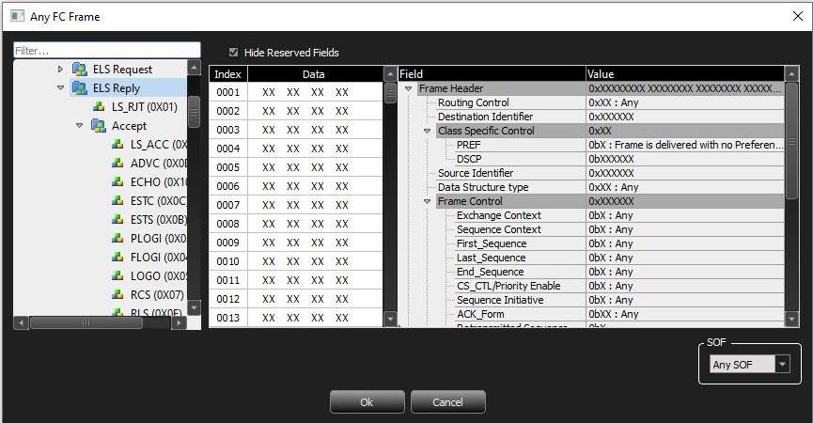Collapse the Frame Header field group

pos(409,88)
